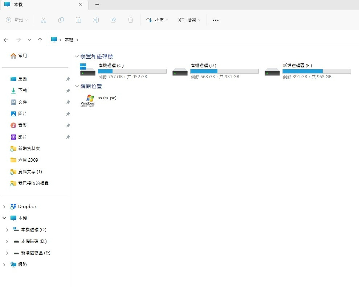Click the Copy icon in toolbar
Screen dimensions: 359x287
61,20
